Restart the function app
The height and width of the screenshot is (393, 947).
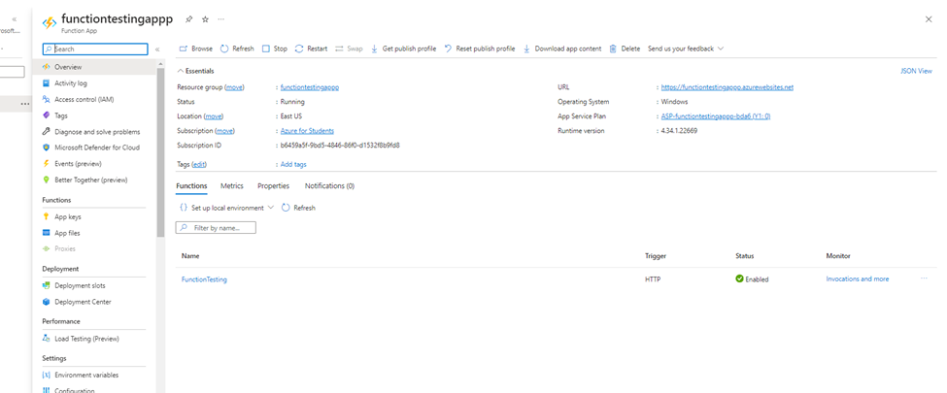click(x=311, y=49)
